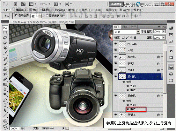Select the Pen tool

5,100
